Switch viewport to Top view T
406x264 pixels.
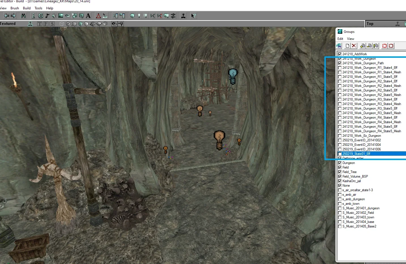click(x=40, y=24)
